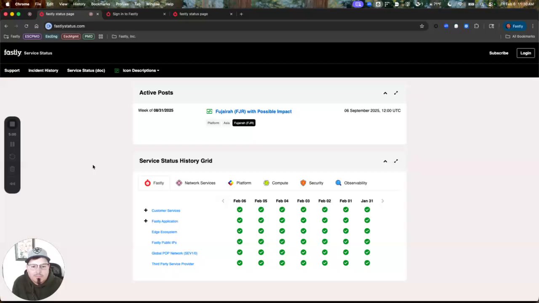Click the Login button

pyautogui.click(x=526, y=53)
